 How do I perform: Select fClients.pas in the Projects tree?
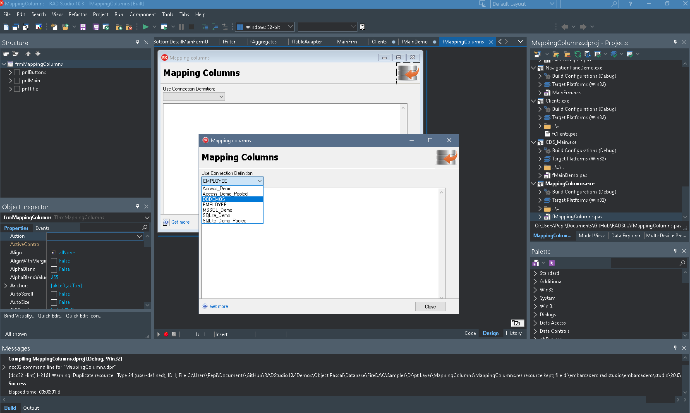(x=564, y=134)
